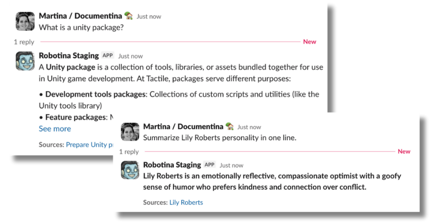Open the second thread's 1 reply label
This screenshot has width=445, height=224.
[129, 152]
